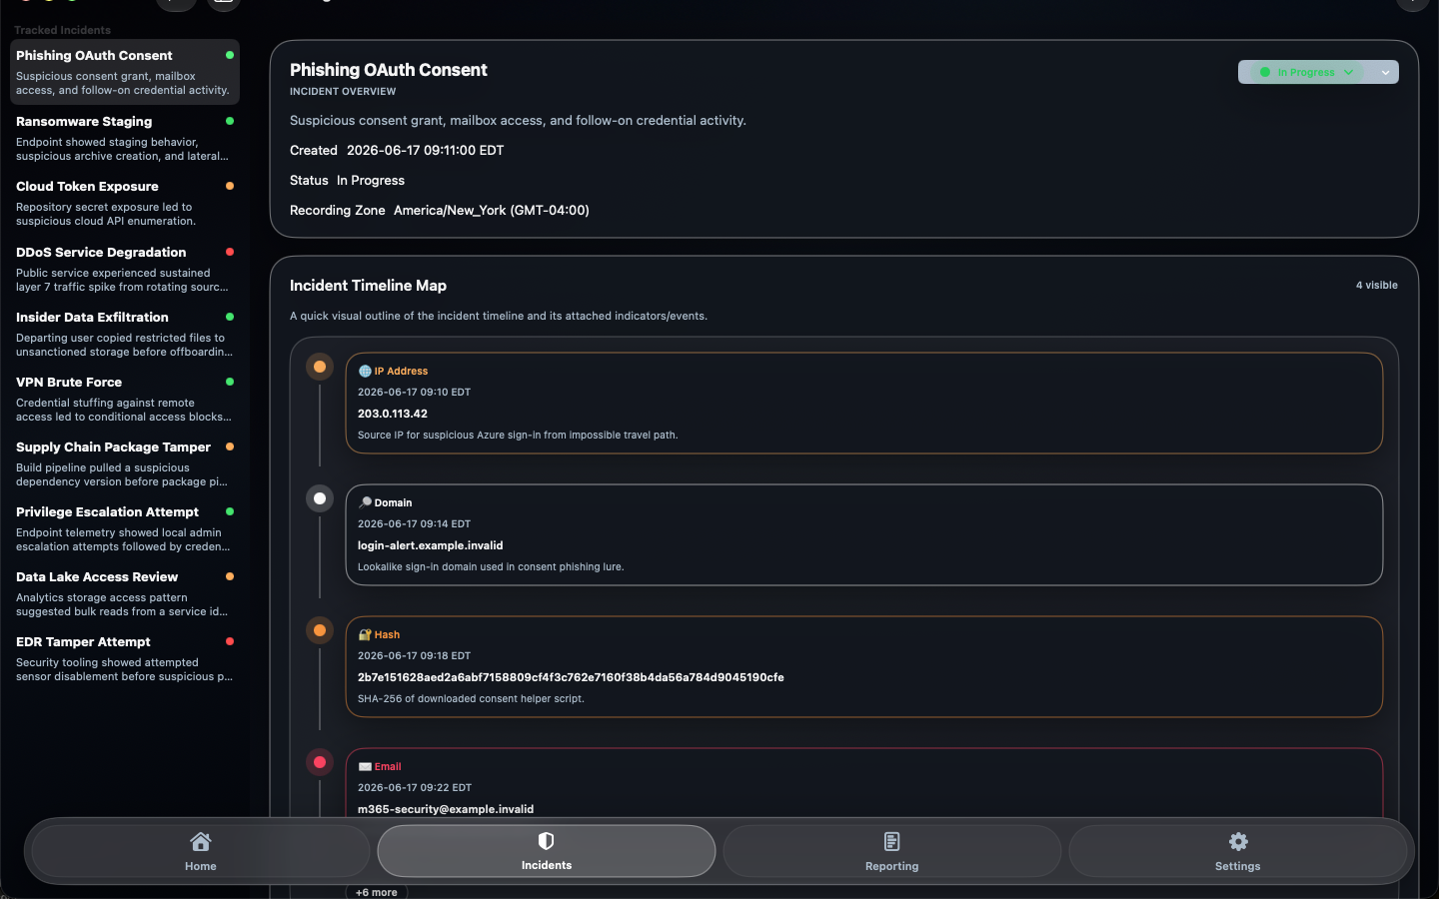Click the 4 visible count label
The image size is (1439, 899).
click(x=1377, y=285)
